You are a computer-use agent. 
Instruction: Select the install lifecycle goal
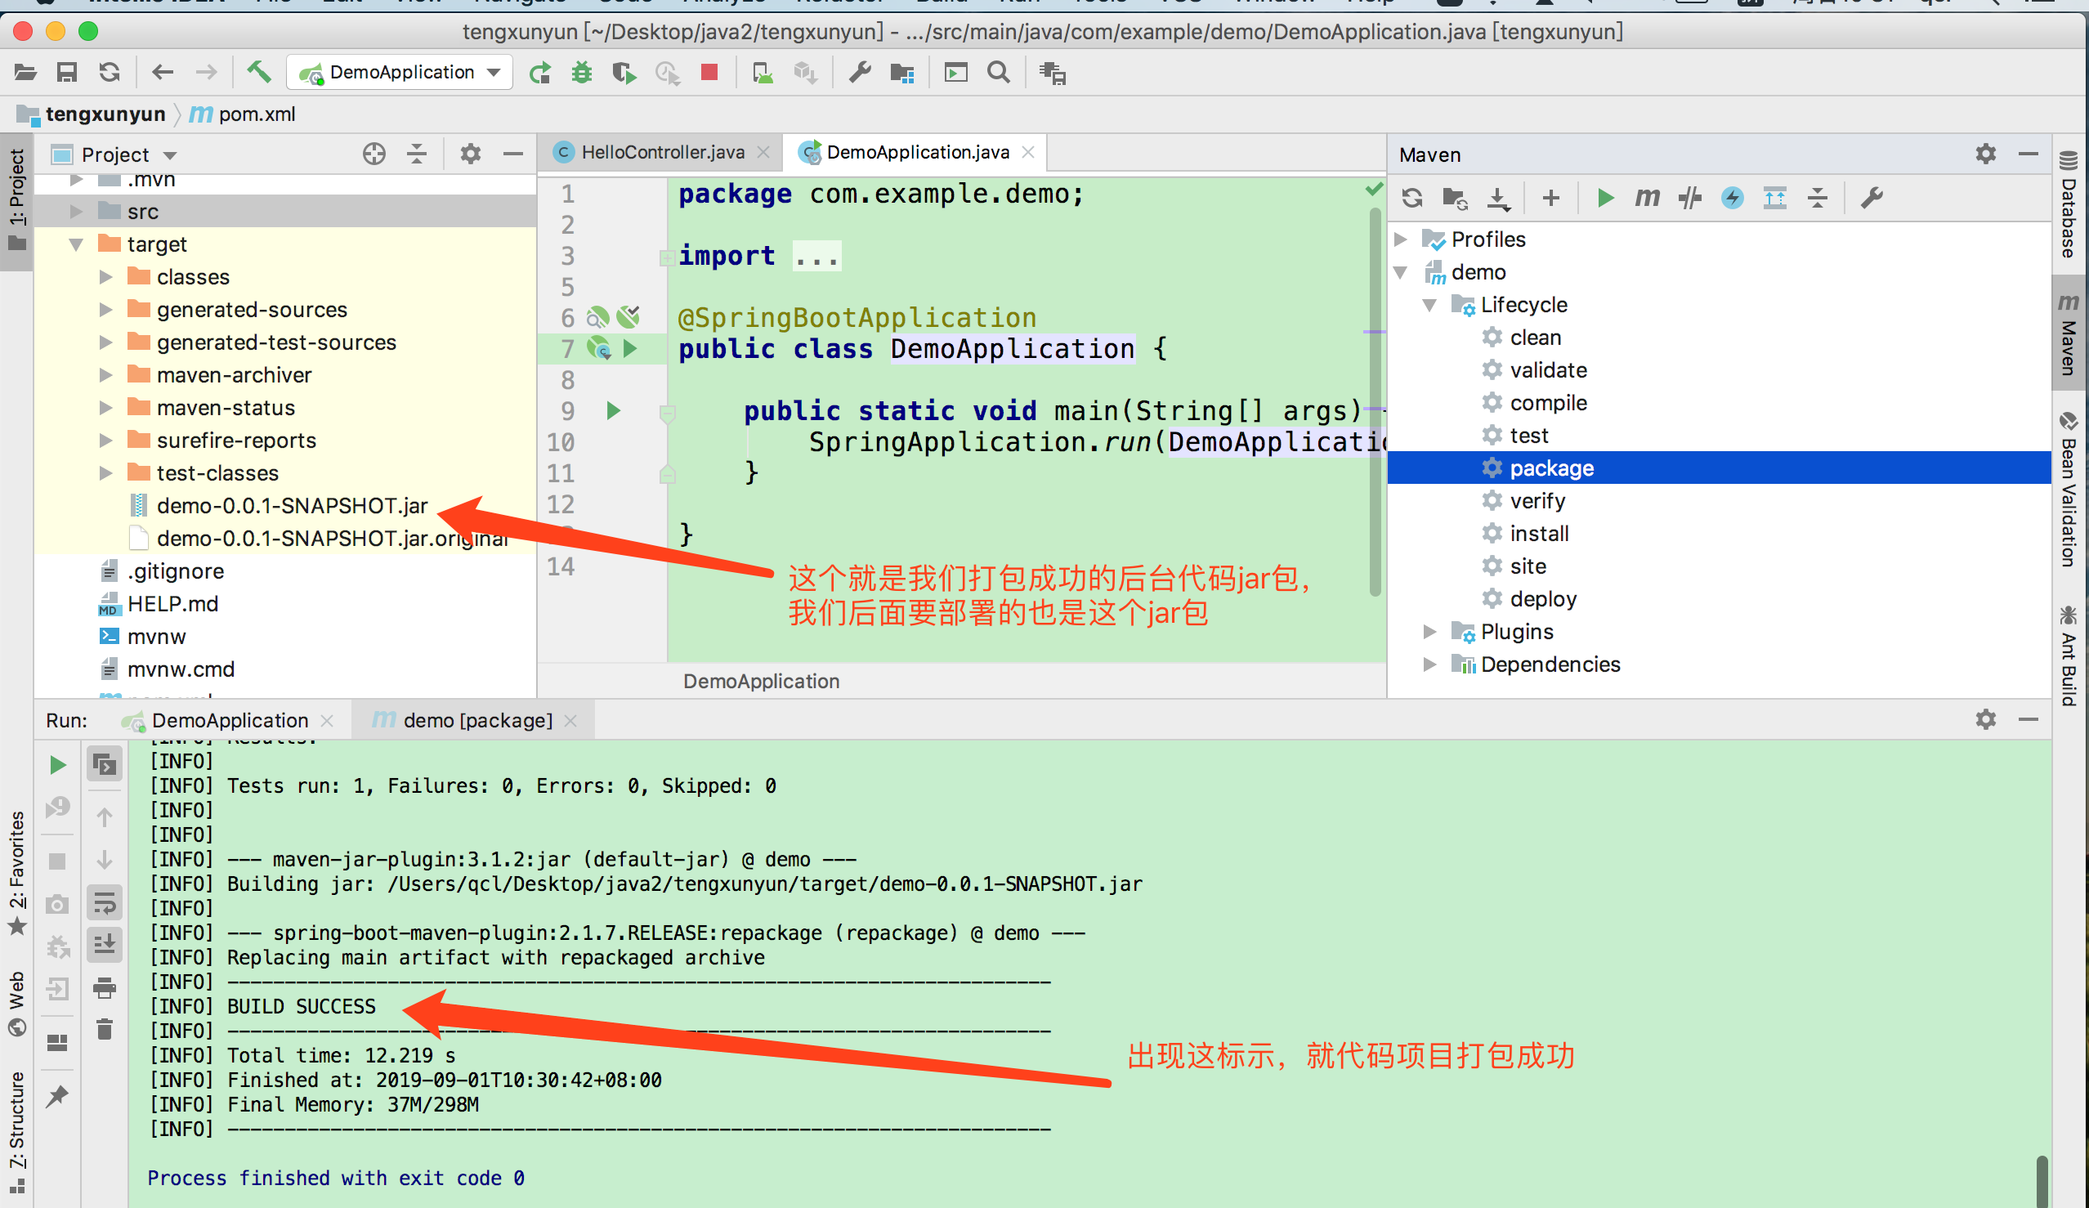(x=1539, y=534)
